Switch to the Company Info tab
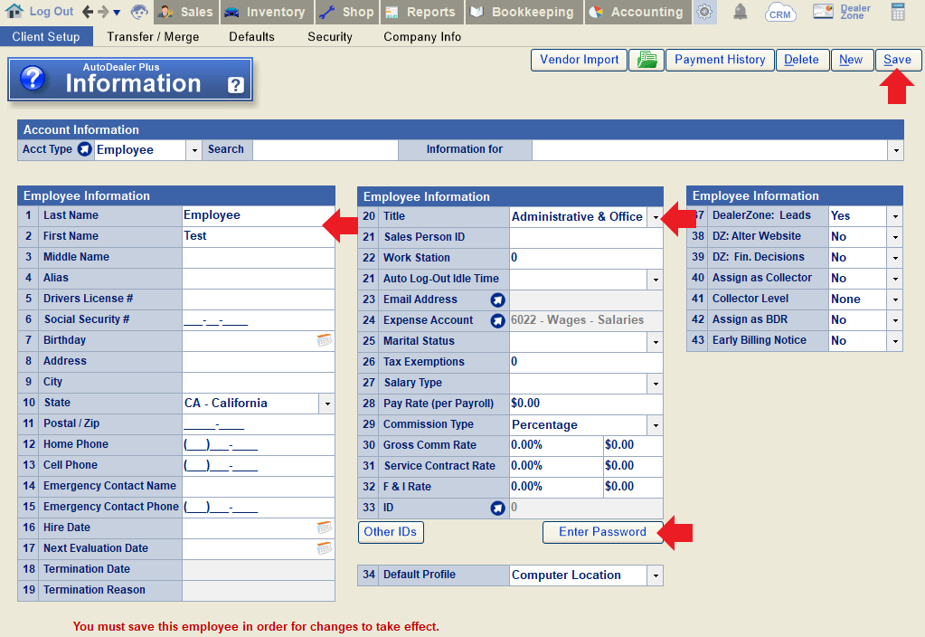 coord(422,36)
